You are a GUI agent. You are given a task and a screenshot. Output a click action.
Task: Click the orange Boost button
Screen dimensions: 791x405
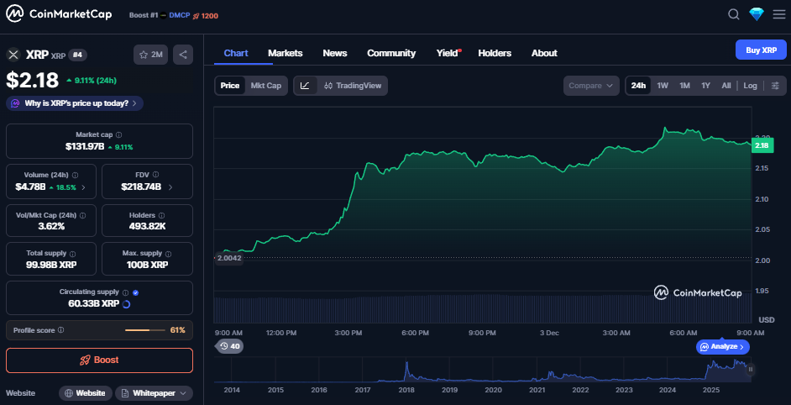pyautogui.click(x=99, y=360)
